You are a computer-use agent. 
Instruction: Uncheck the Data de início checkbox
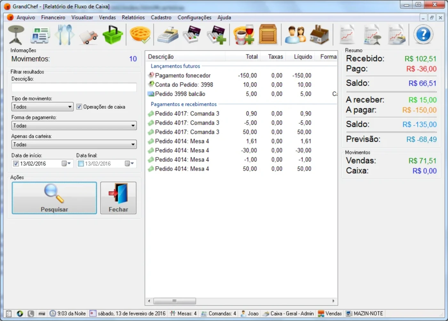(x=16, y=164)
